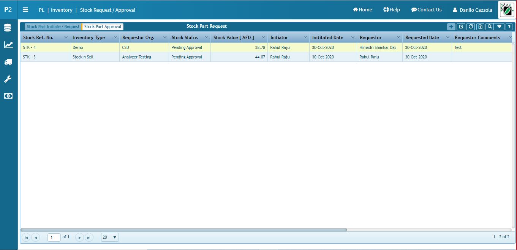Screen dimensions: 517x250
Task: Go to first page of grid
Action: [x=26, y=237]
